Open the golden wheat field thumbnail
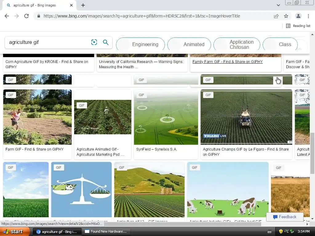Image resolution: width=315 pixels, height=236 pixels. click(290, 189)
